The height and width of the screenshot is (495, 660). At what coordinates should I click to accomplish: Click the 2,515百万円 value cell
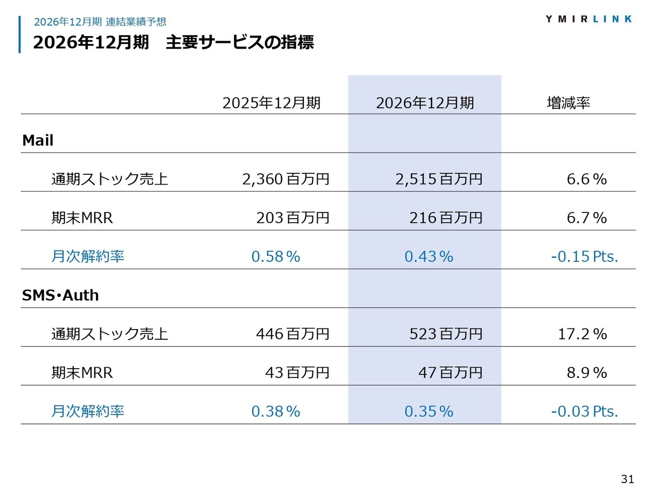439,179
